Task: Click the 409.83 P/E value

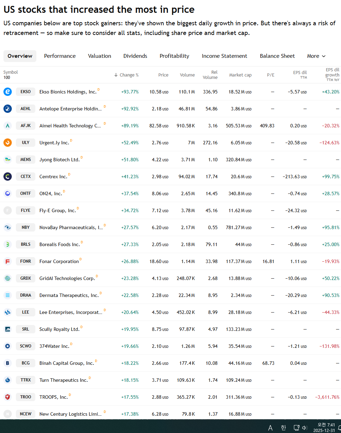Action: [x=267, y=126]
